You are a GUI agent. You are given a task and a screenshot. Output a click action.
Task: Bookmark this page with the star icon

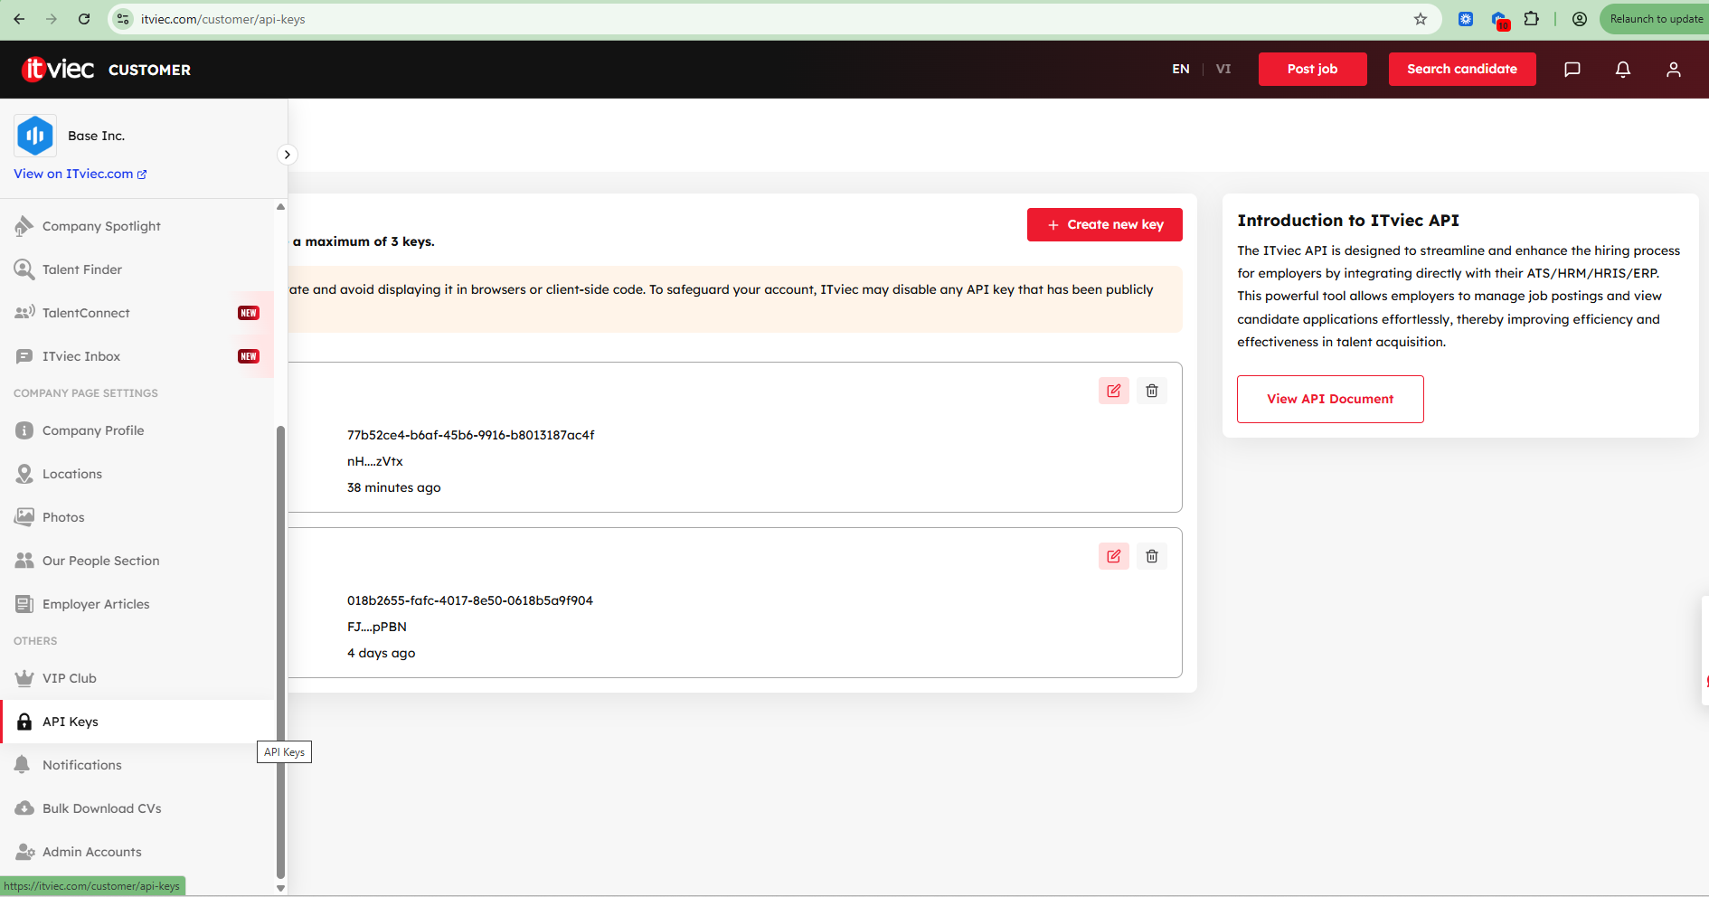pyautogui.click(x=1421, y=19)
